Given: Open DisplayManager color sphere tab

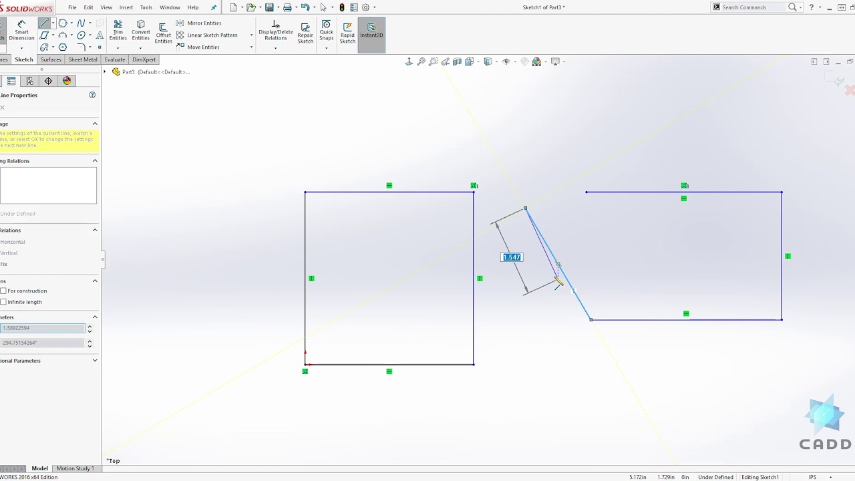Looking at the screenshot, I should [67, 81].
